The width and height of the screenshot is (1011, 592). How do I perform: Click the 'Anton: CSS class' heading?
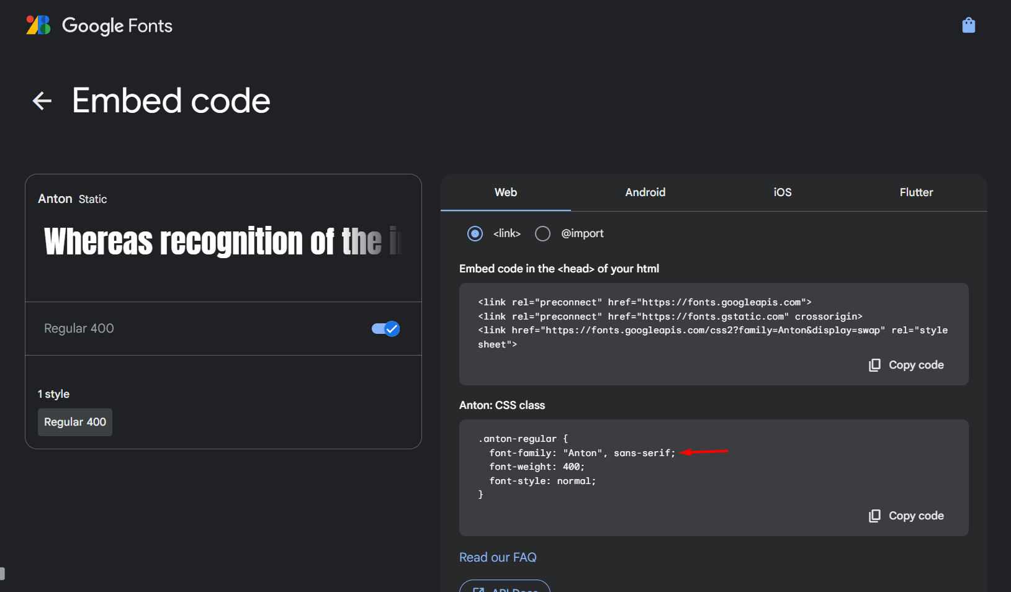click(502, 405)
